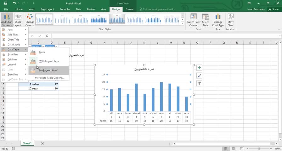The image size is (282, 151).
Task: Open the Axis Titles submenu
Action: click(x=14, y=35)
